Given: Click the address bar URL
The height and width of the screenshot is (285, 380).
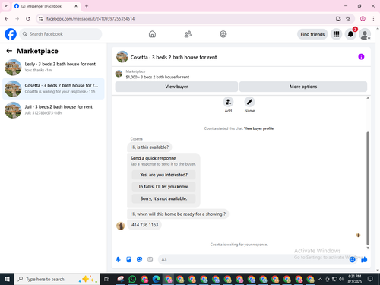Looking at the screenshot, I should [90, 19].
